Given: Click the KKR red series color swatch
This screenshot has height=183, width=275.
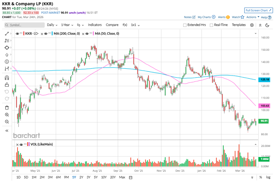Looking at the screenshot, I should 24,34.
